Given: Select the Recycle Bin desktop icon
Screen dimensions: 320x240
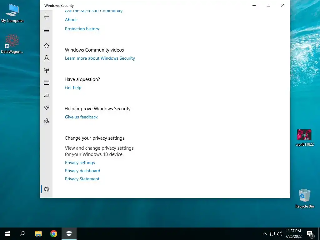Looking at the screenshot, I should click(304, 198).
